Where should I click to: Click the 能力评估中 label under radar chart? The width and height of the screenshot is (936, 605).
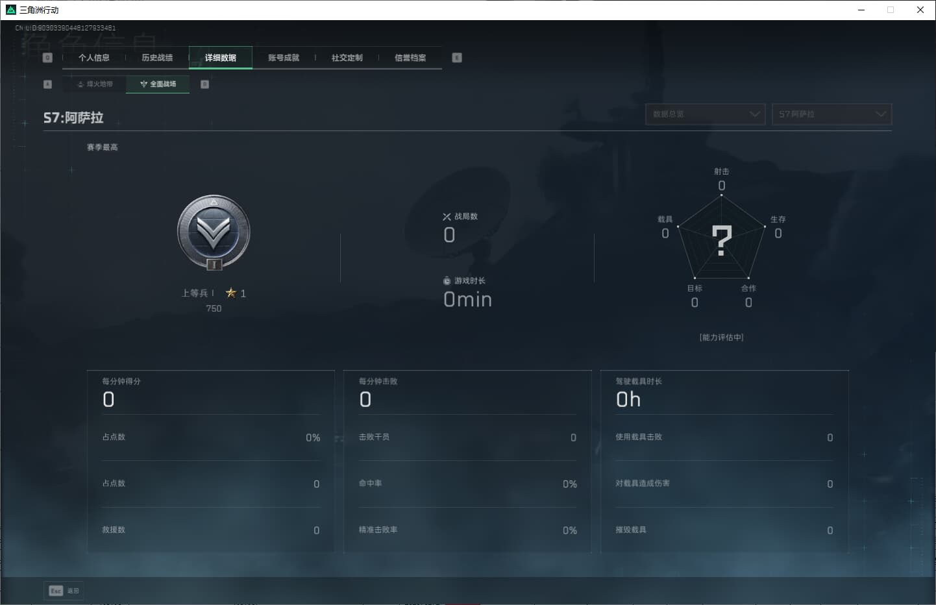pos(721,338)
